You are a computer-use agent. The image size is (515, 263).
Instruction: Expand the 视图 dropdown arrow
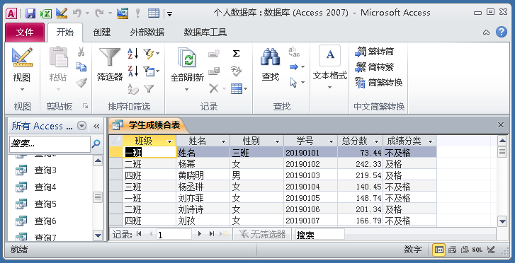[22, 89]
